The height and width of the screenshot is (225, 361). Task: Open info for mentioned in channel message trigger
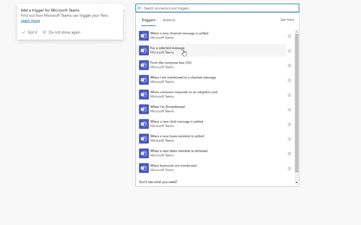(x=289, y=80)
